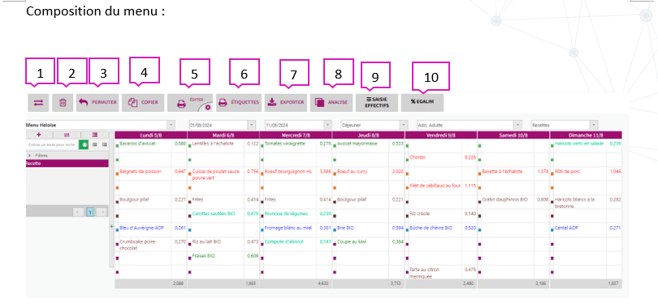Open the Ado, Adulte population dropdown
The width and height of the screenshot is (658, 307).
pos(470,125)
